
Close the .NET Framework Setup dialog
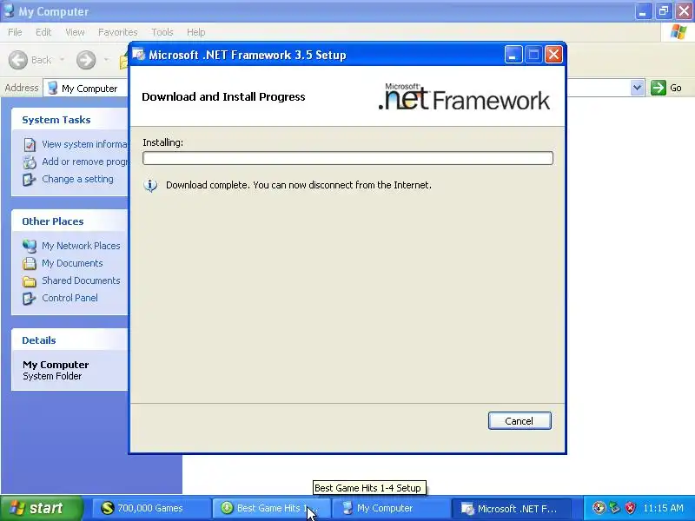[553, 55]
